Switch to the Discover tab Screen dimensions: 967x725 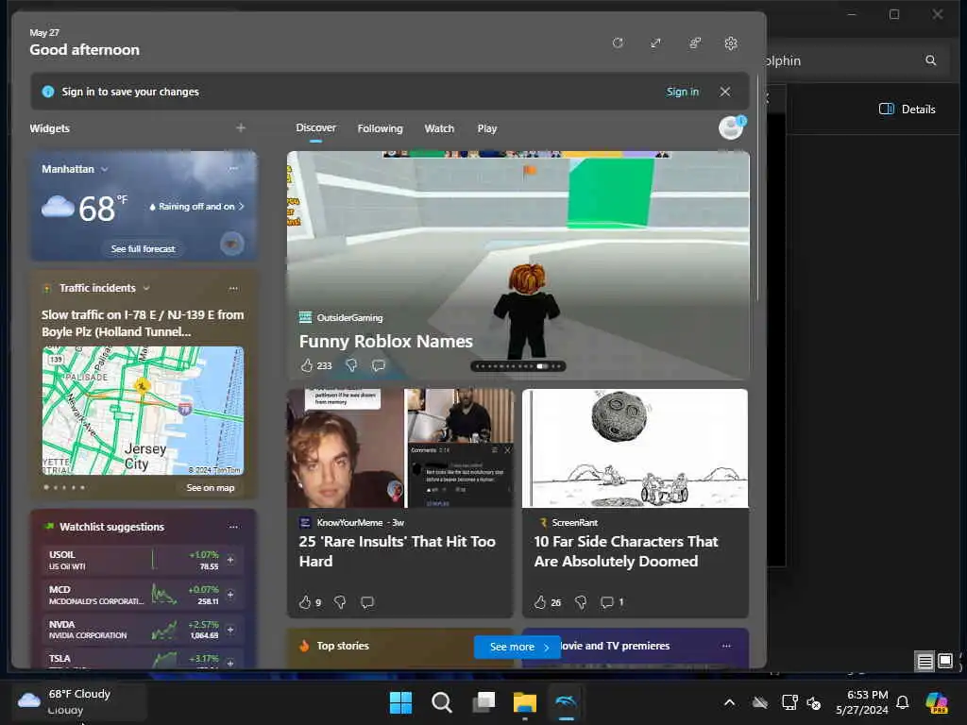(315, 127)
